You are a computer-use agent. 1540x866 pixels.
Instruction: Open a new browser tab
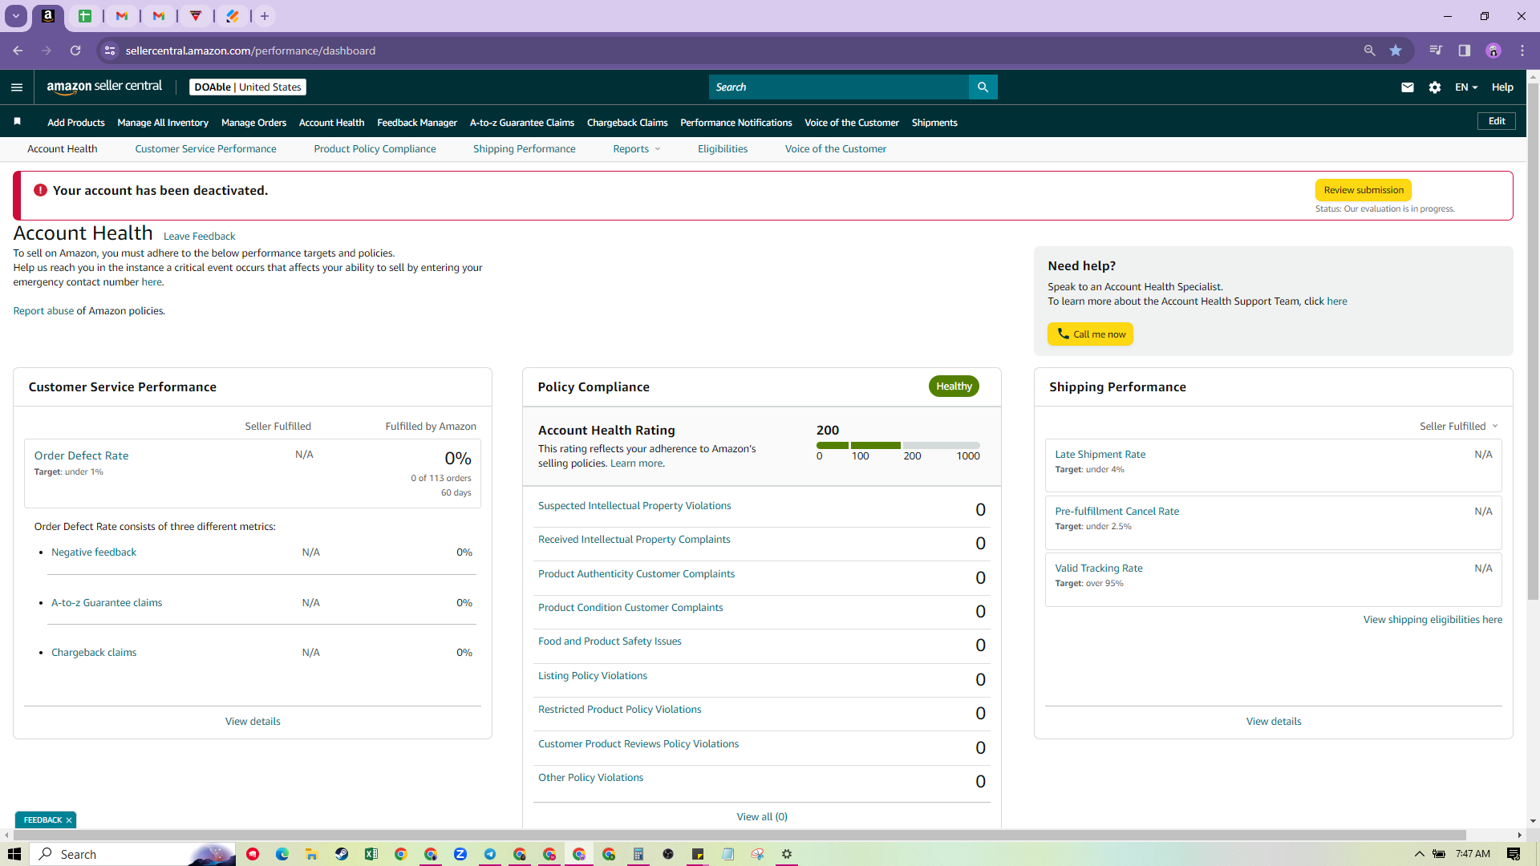point(265,16)
